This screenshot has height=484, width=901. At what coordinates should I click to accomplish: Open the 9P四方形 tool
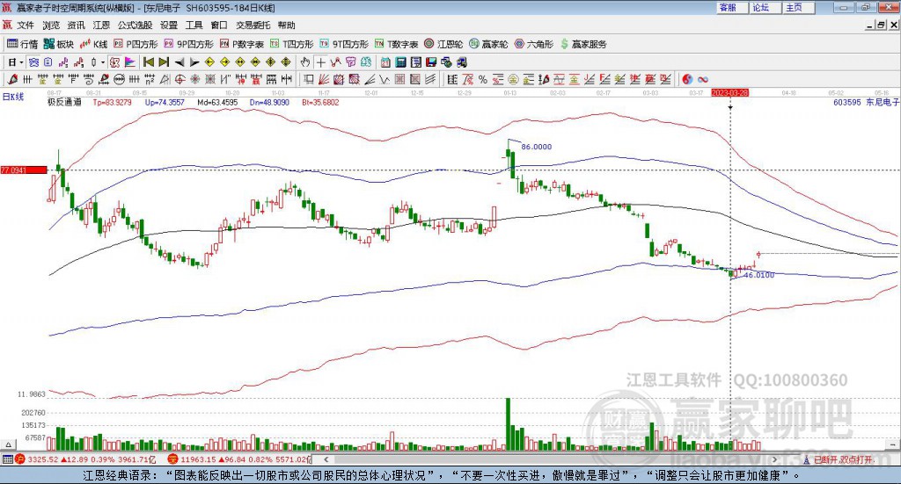(x=188, y=44)
